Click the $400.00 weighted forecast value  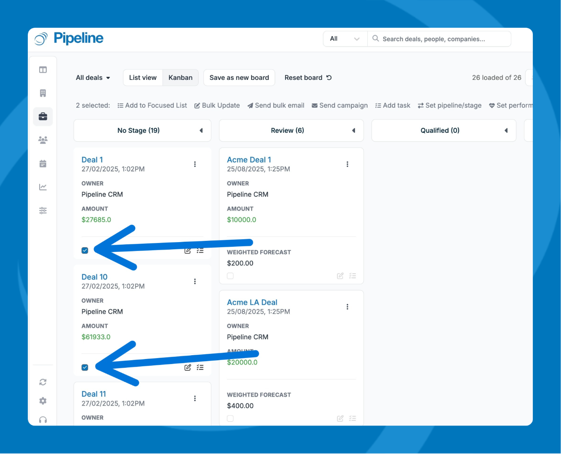tap(240, 406)
